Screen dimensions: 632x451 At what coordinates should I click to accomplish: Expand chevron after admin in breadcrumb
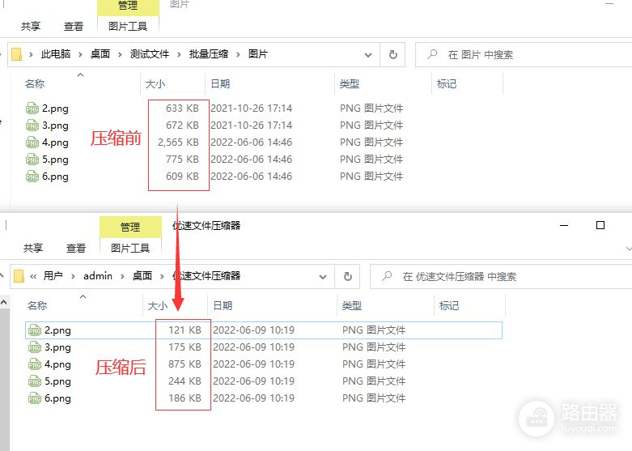pyautogui.click(x=122, y=276)
